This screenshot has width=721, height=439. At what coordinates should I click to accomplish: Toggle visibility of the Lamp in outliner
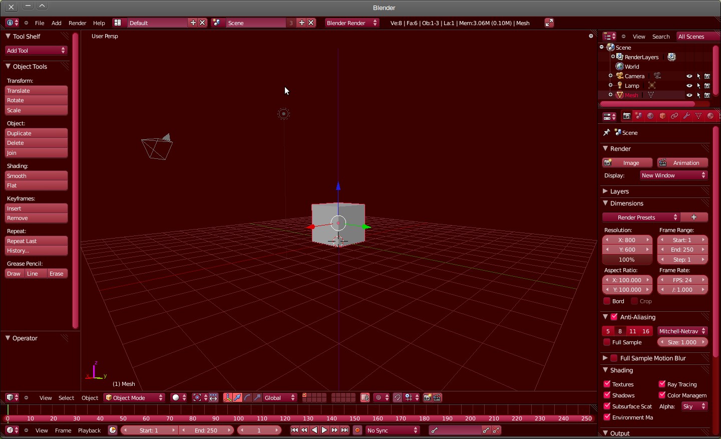point(689,85)
